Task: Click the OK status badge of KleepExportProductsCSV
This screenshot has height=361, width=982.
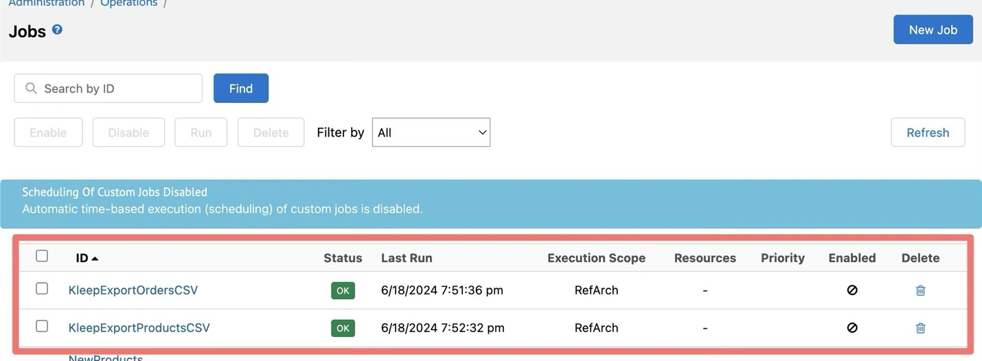Action: 343,328
